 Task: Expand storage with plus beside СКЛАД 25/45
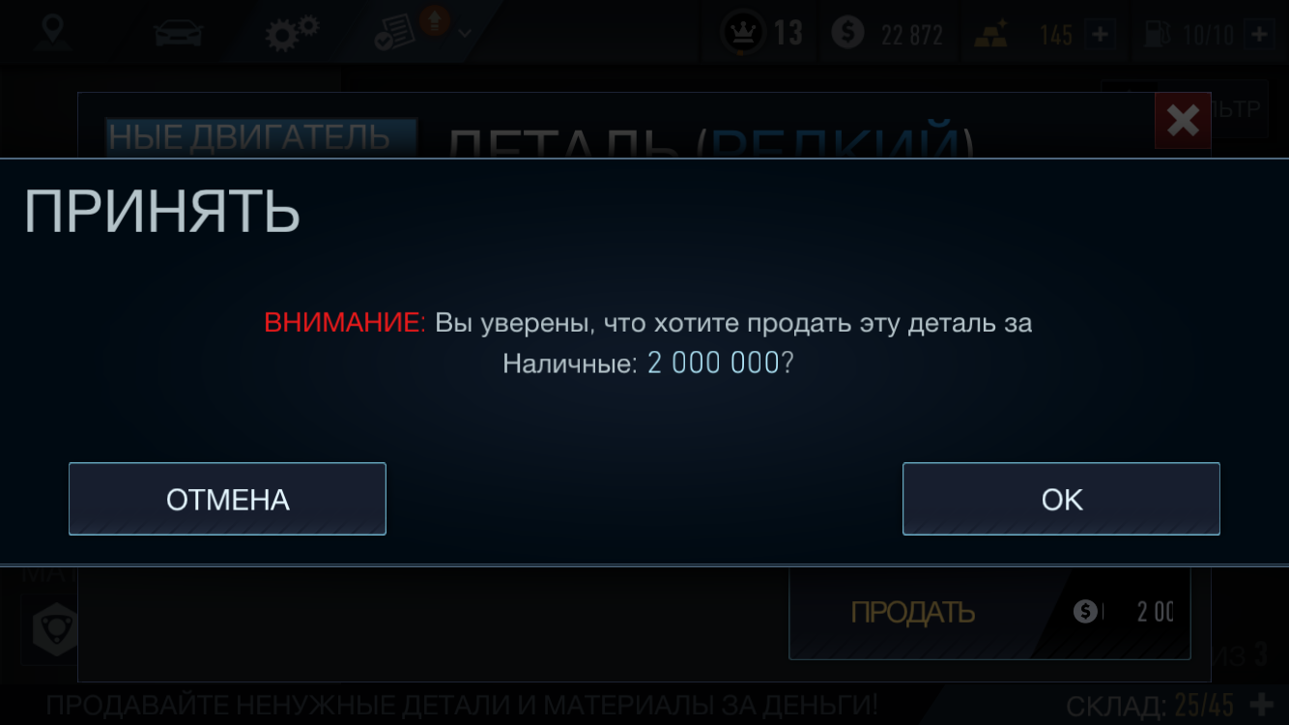pos(1262,704)
